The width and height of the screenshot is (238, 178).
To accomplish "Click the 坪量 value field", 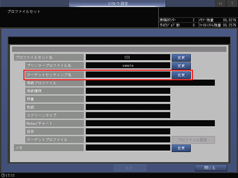I will coord(128,99).
